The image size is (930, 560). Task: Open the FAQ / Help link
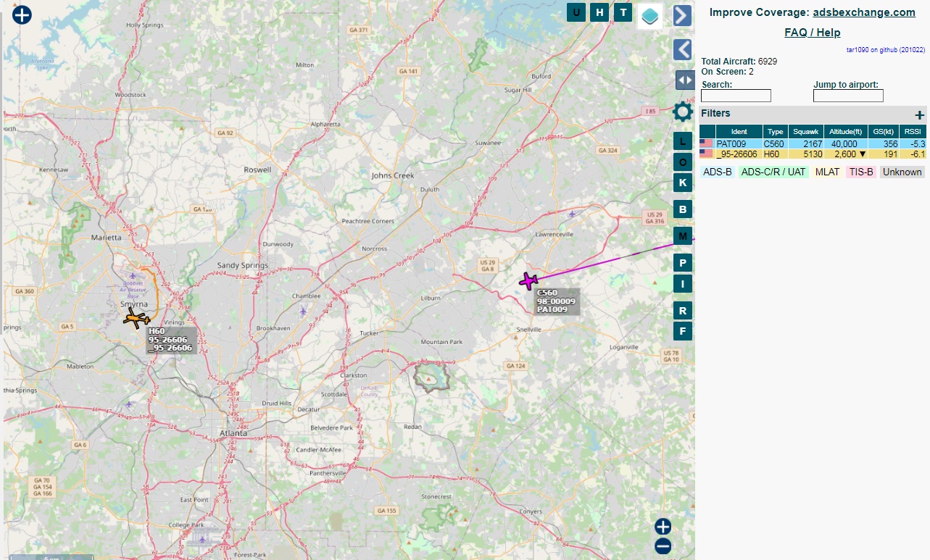click(813, 33)
